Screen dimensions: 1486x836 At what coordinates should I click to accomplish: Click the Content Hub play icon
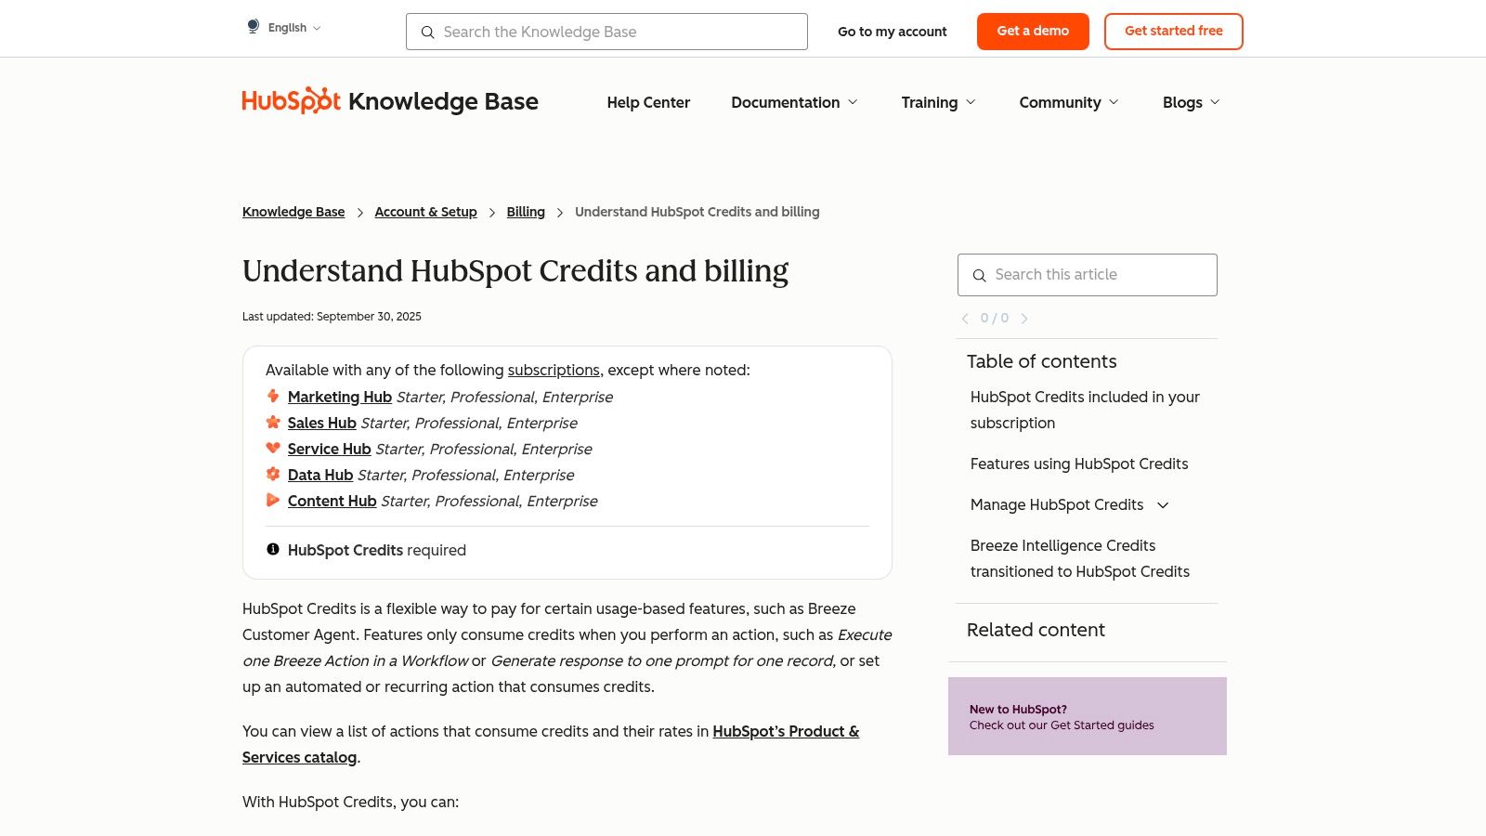[273, 501]
